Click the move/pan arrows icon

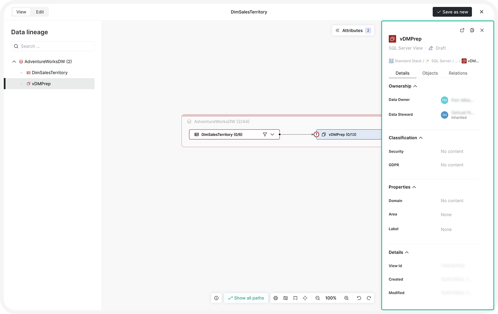click(305, 298)
